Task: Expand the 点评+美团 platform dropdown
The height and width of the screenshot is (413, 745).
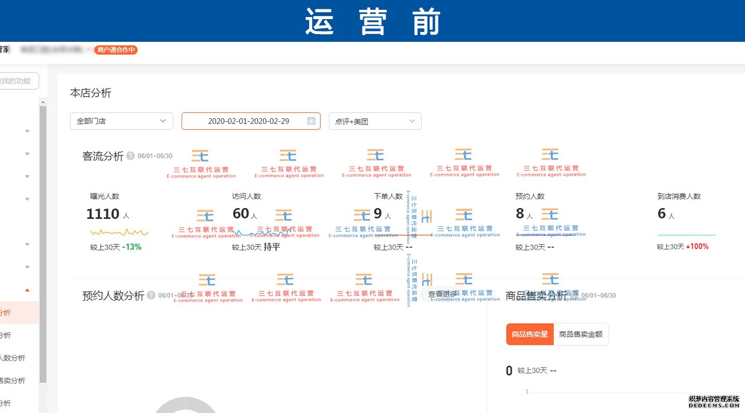Action: pyautogui.click(x=375, y=121)
